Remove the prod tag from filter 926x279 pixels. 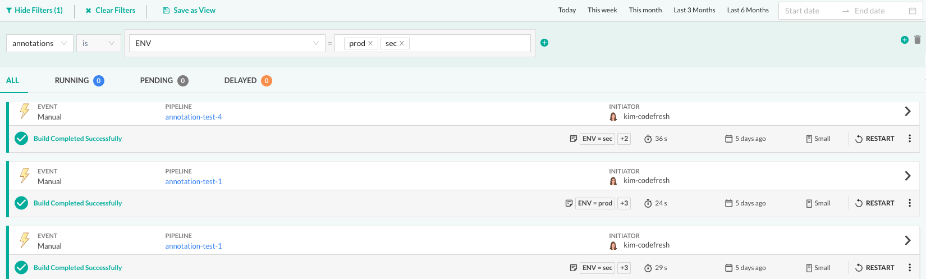click(370, 43)
